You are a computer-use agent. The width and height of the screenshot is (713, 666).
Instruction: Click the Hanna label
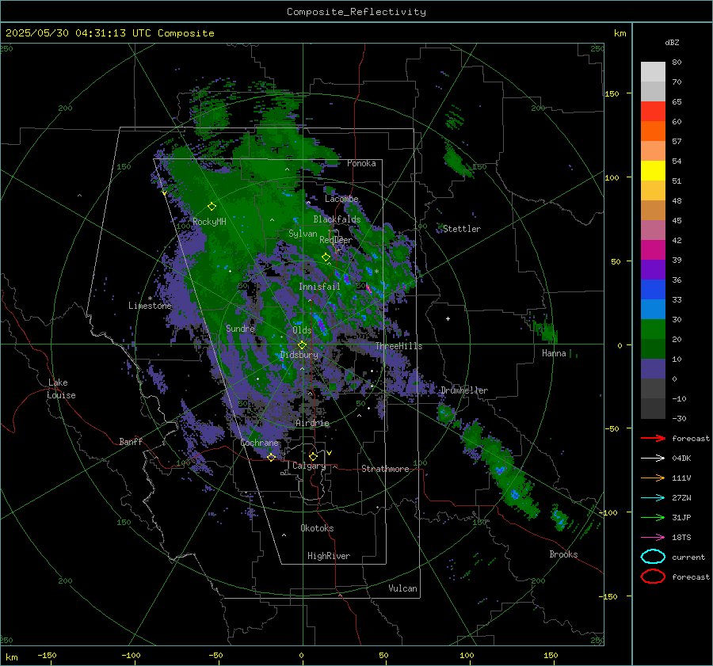[x=554, y=353]
